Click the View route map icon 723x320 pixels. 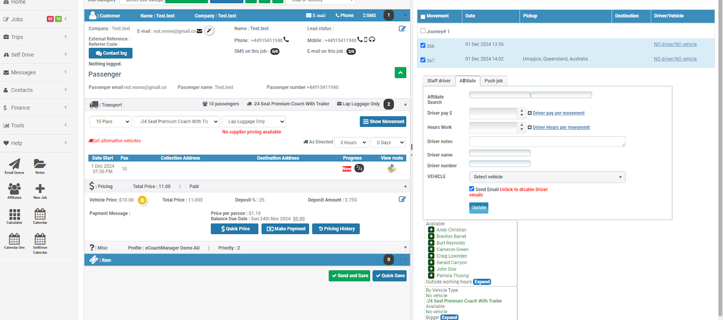coord(392,169)
